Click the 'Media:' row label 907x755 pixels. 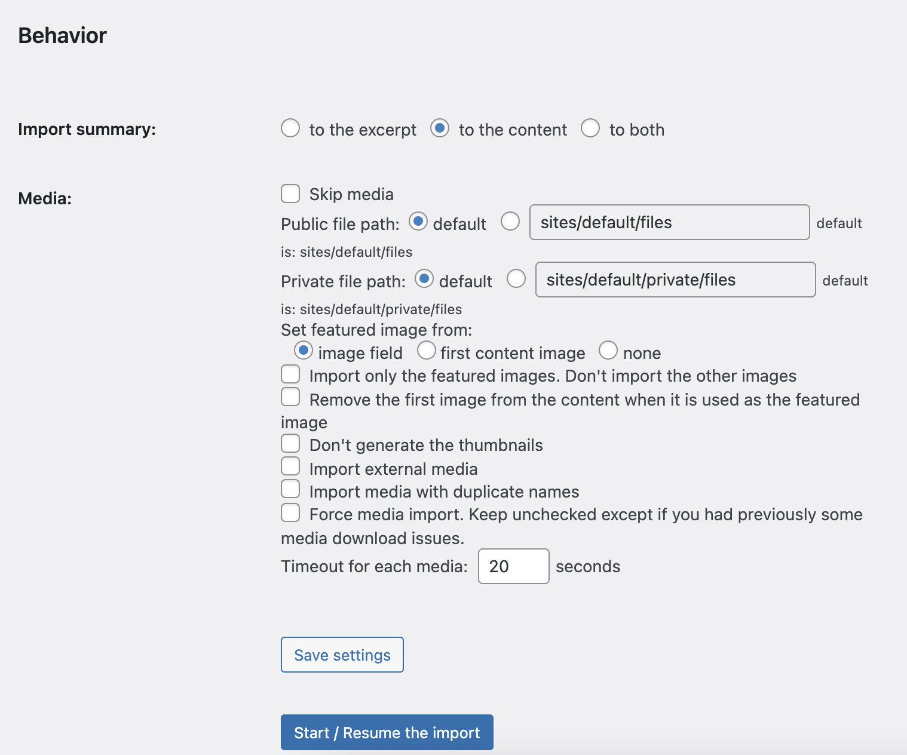click(45, 198)
